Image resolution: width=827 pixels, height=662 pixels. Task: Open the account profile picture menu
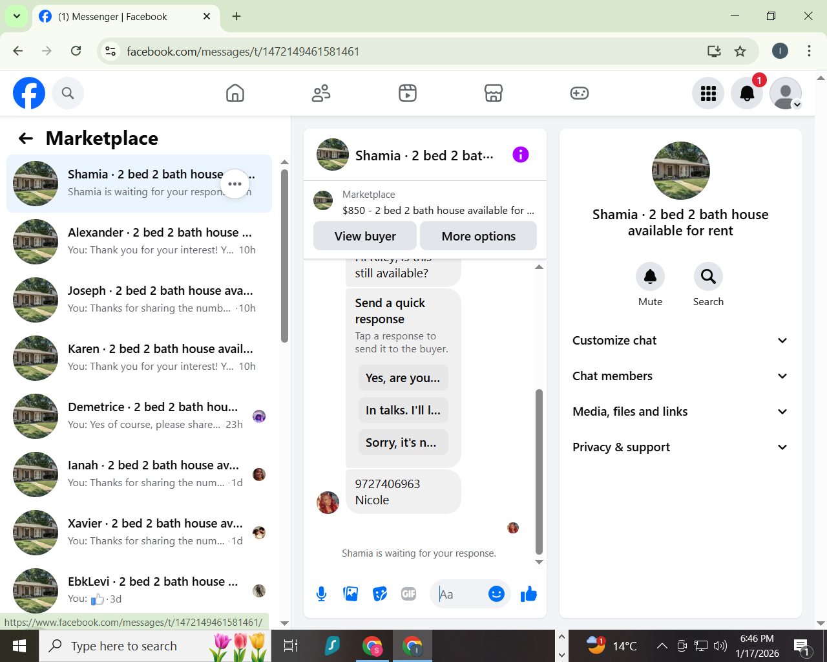pos(786,93)
